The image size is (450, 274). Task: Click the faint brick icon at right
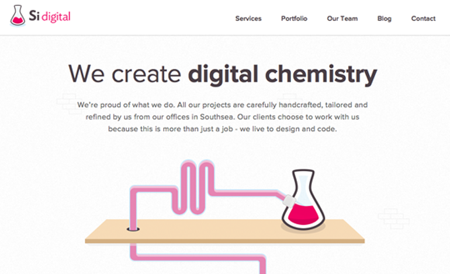pyautogui.click(x=393, y=219)
